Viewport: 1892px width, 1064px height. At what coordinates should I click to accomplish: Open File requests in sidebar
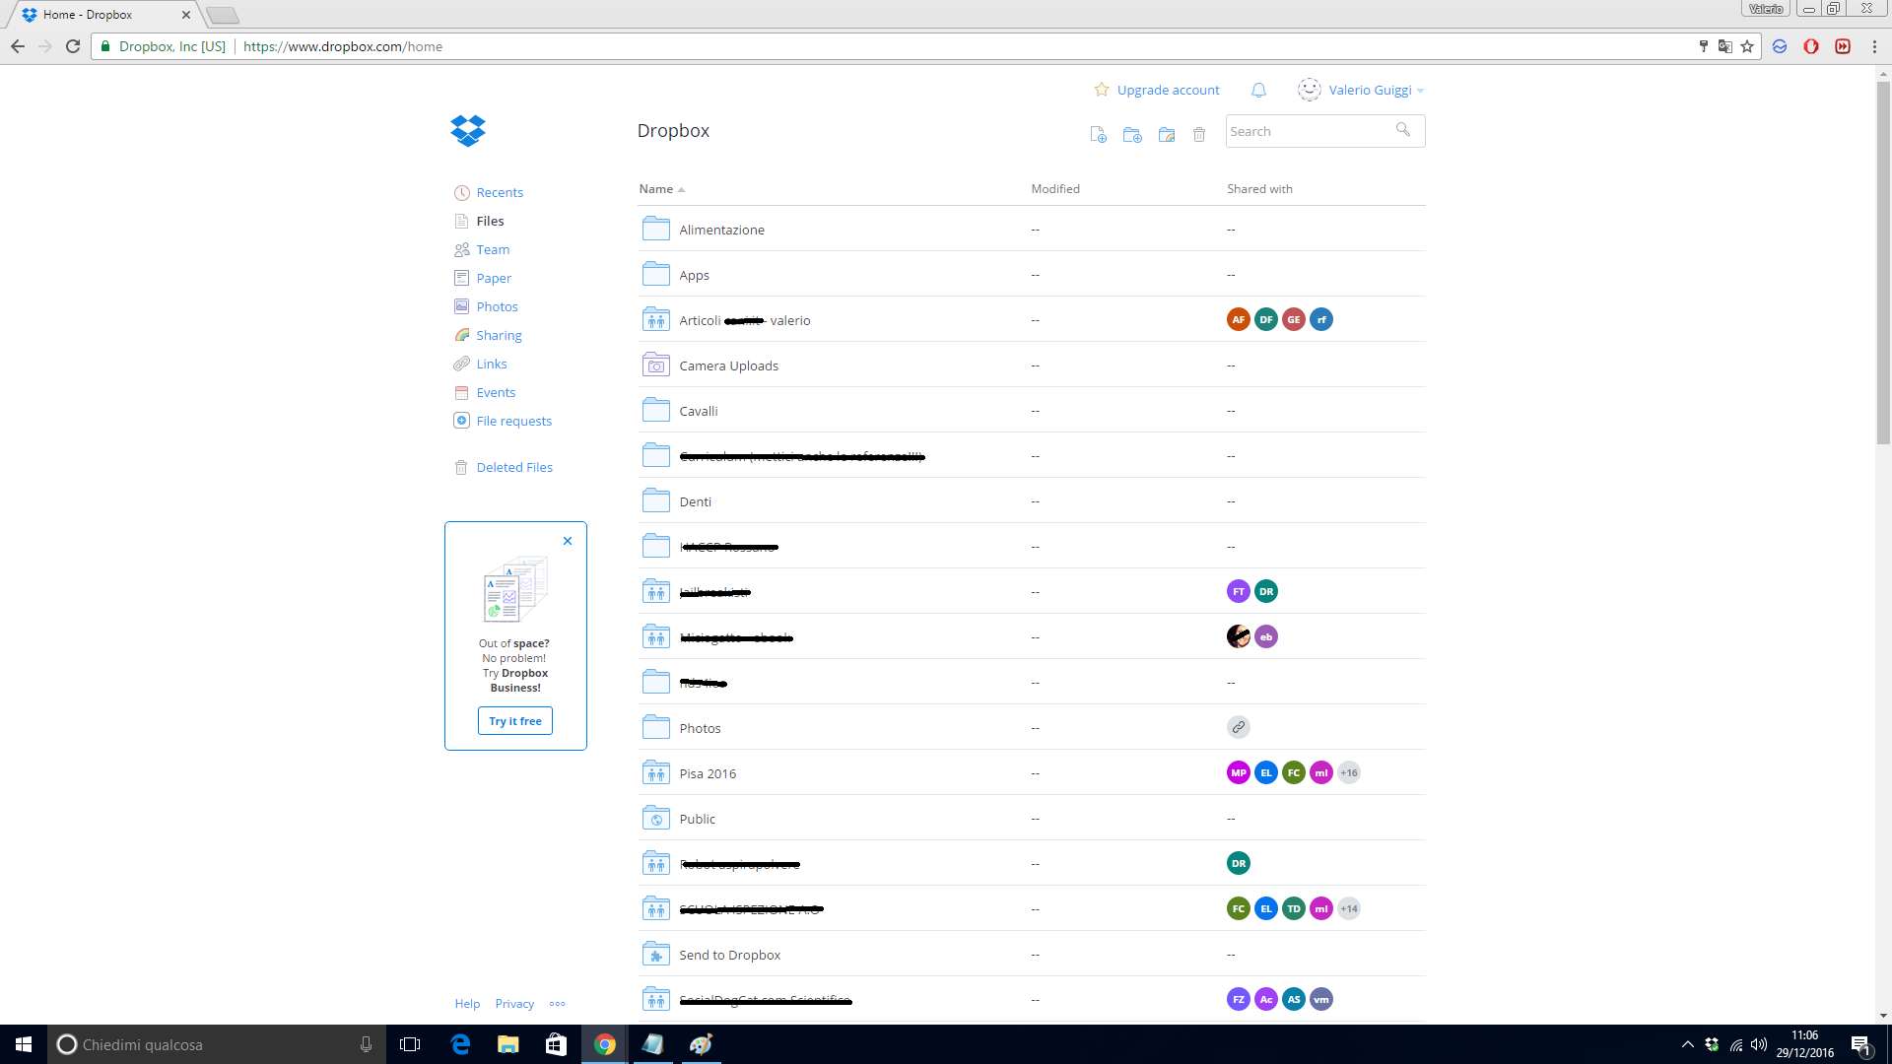pyautogui.click(x=513, y=421)
